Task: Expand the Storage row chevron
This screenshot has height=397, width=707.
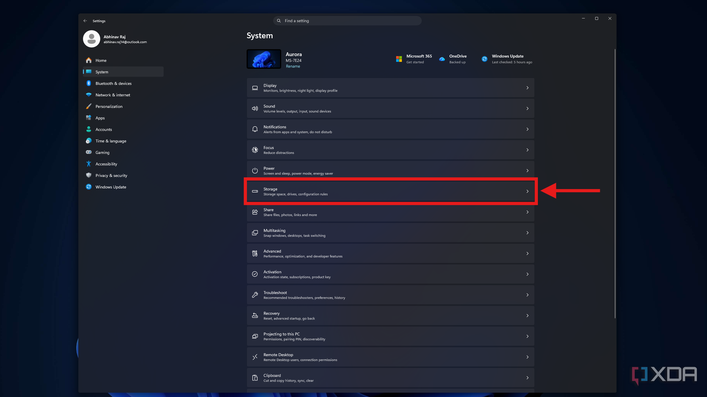Action: (528, 191)
